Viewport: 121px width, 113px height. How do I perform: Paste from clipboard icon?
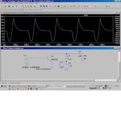point(56,6)
